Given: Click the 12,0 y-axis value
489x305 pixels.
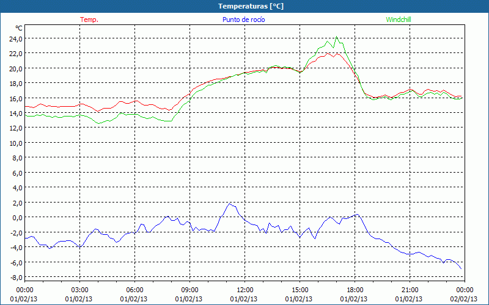Looking at the screenshot, I should [16, 128].
